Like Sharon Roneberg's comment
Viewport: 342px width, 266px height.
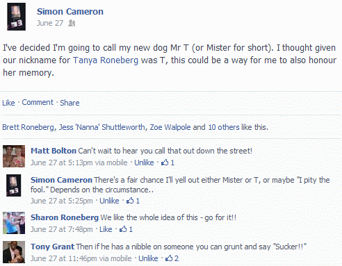click(106, 229)
